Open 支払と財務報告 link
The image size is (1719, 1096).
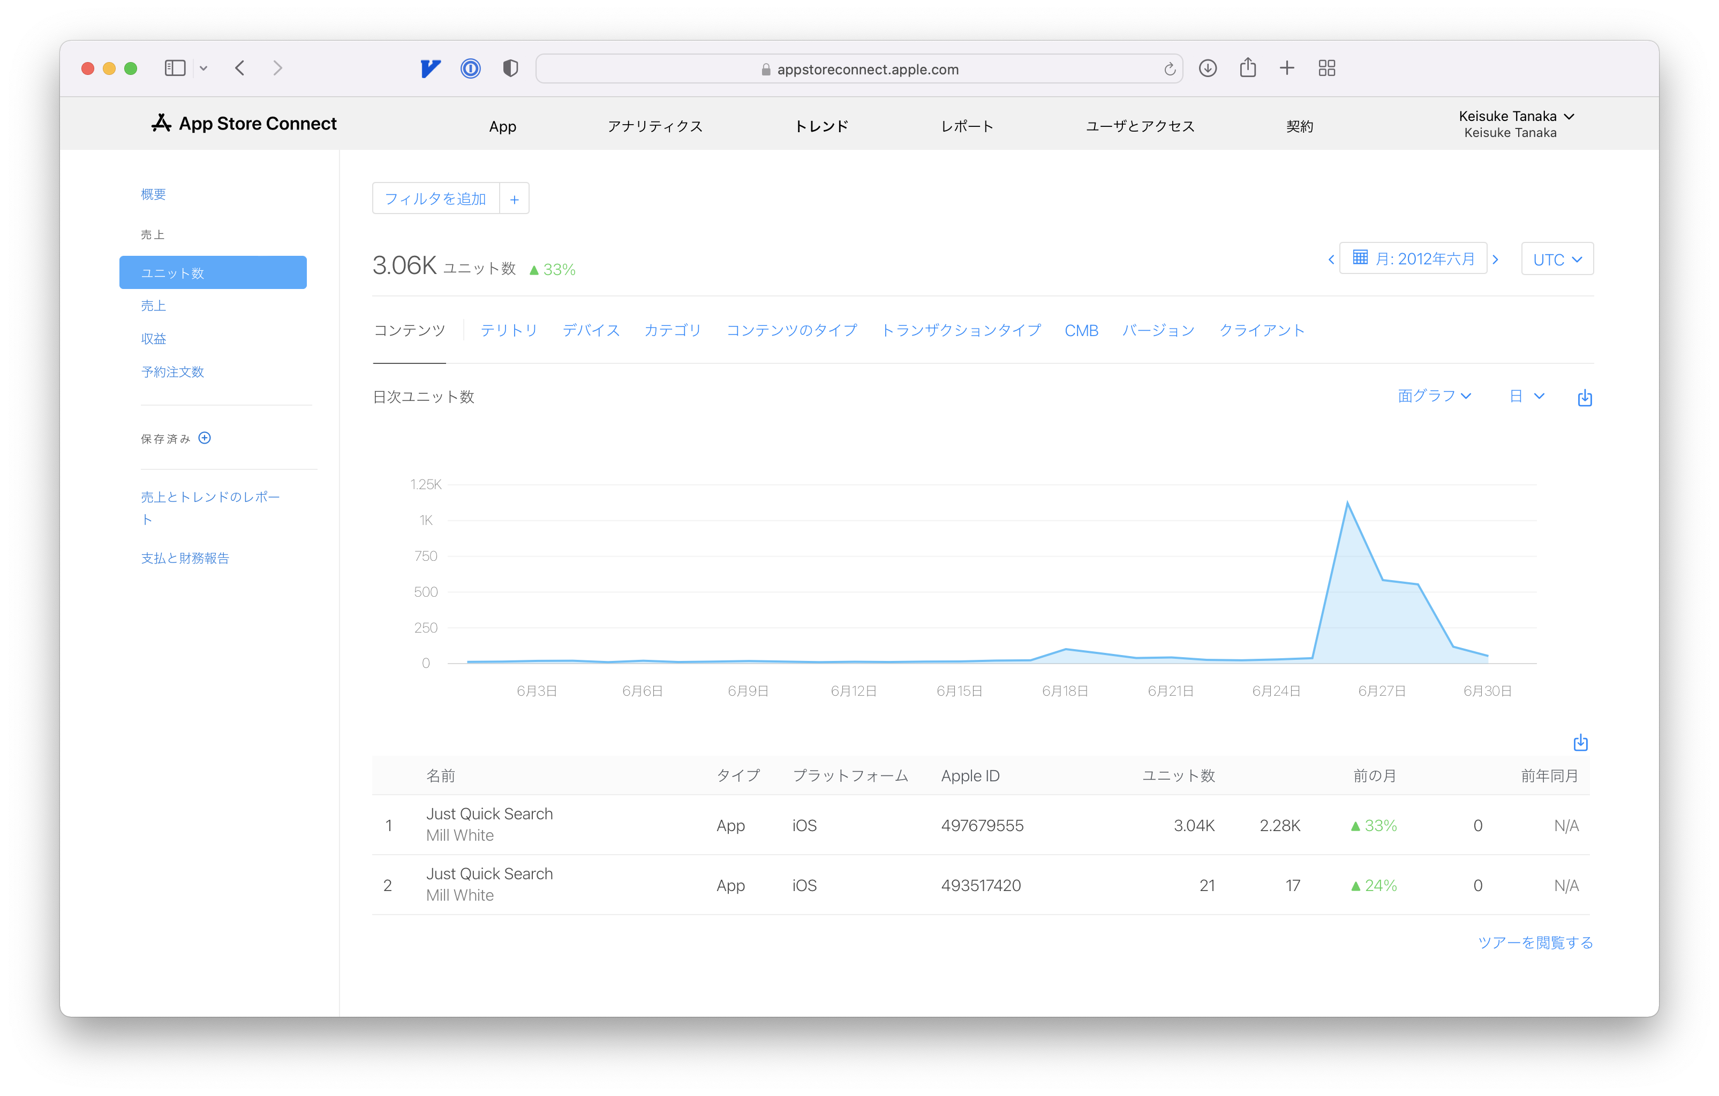click(185, 558)
